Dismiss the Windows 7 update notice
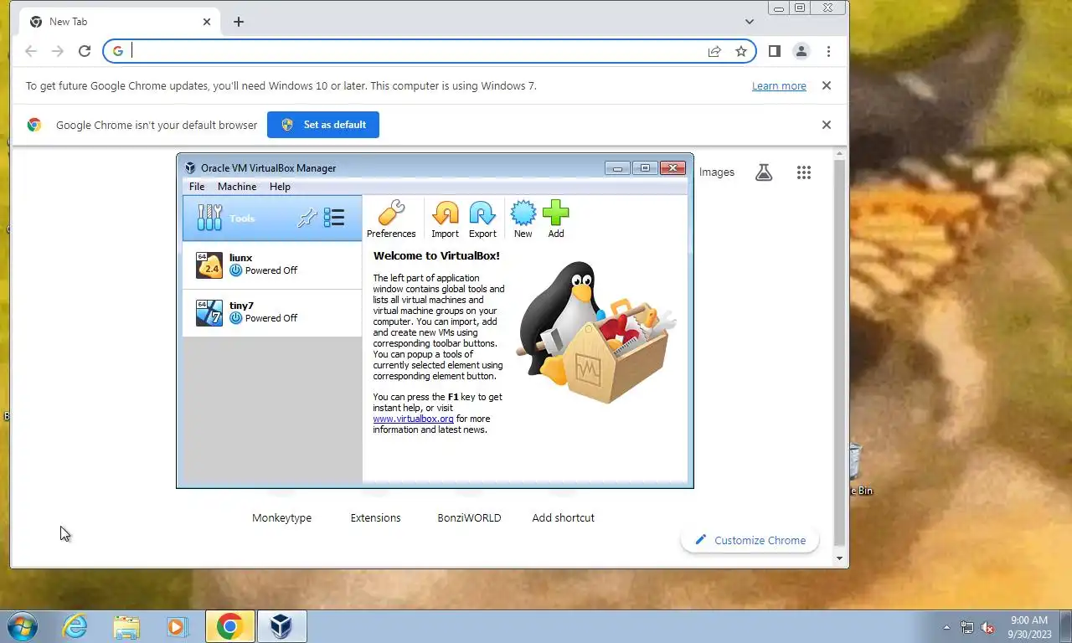The height and width of the screenshot is (643, 1072). click(827, 85)
